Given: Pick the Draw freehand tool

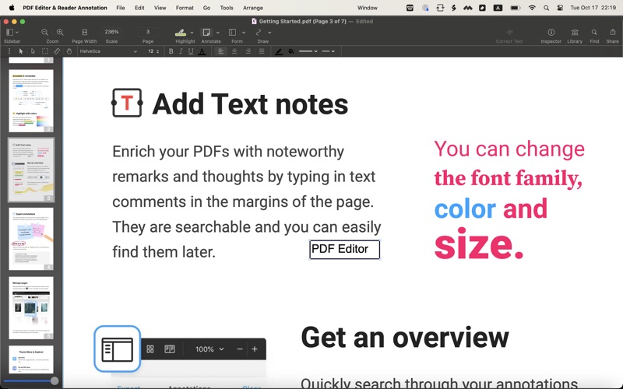Looking at the screenshot, I should point(259,32).
